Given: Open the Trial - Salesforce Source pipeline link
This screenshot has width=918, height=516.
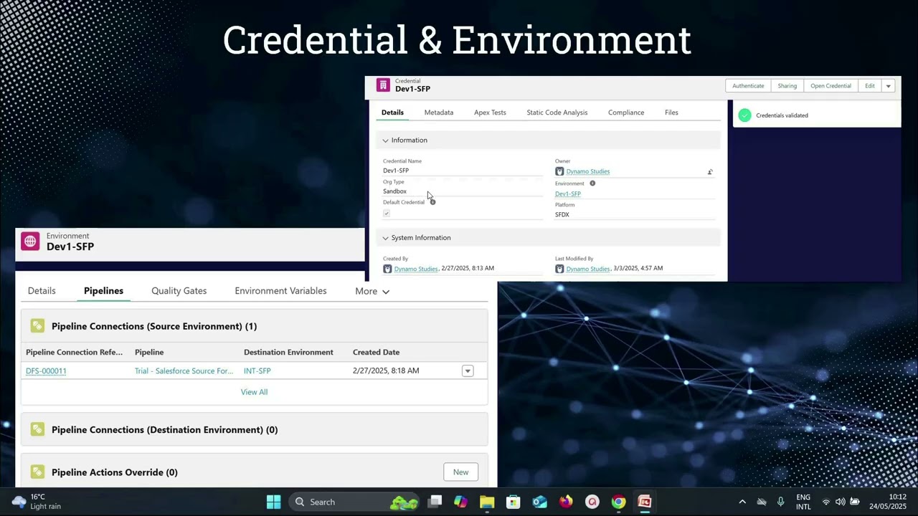Looking at the screenshot, I should click(184, 371).
